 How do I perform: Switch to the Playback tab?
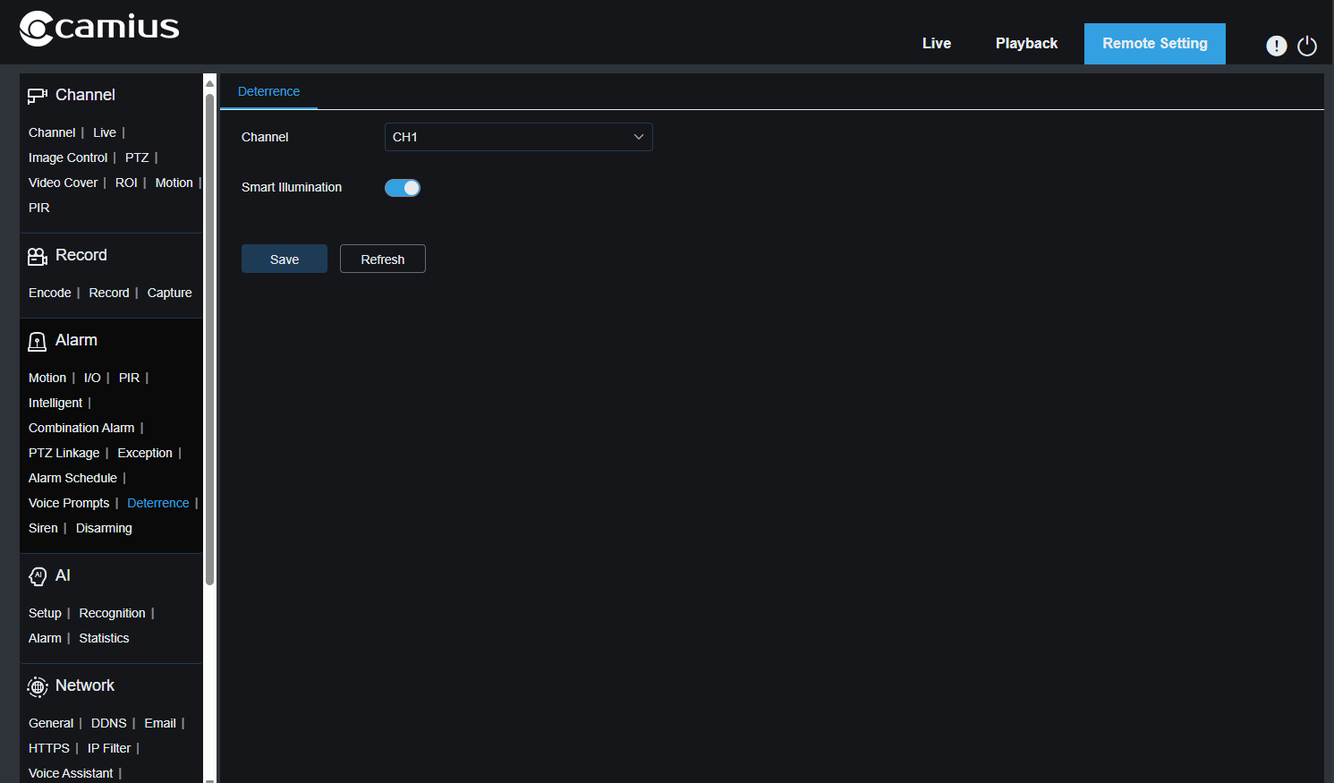point(1026,43)
